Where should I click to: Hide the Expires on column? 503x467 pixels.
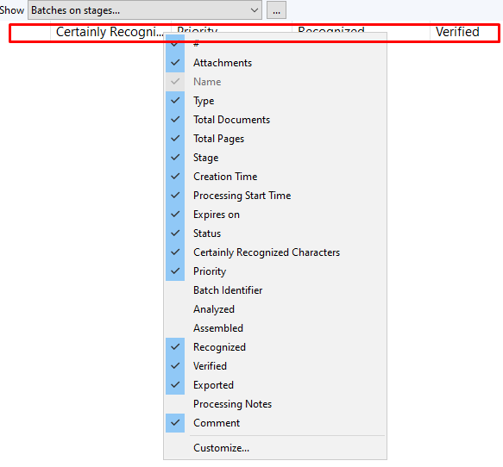coord(276,215)
